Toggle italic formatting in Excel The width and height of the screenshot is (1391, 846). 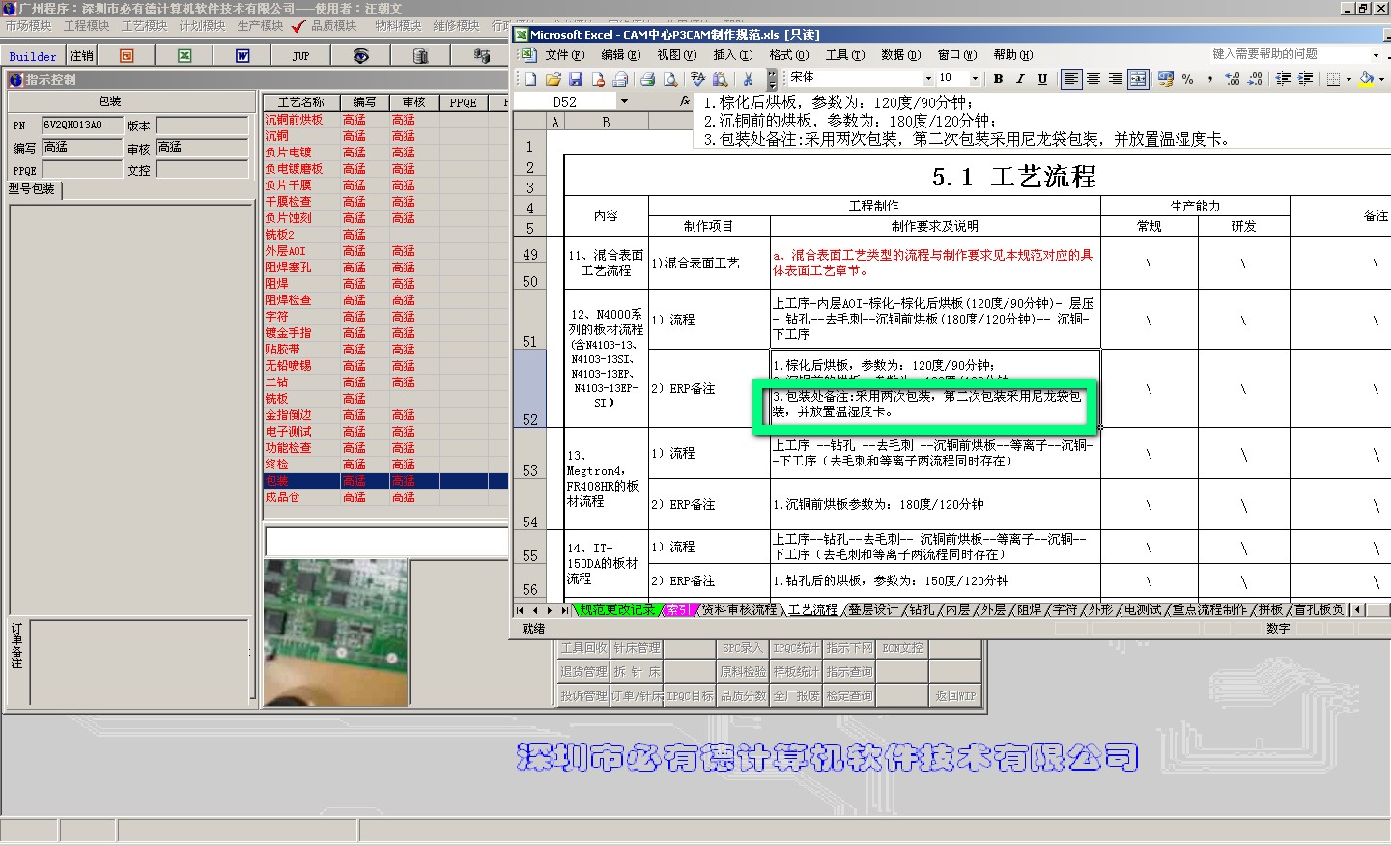[x=1020, y=79]
